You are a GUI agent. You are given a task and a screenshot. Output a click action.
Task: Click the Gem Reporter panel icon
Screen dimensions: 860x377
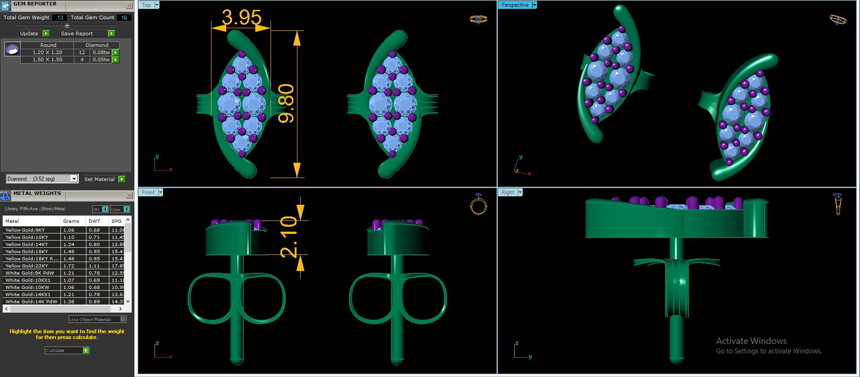(5, 5)
